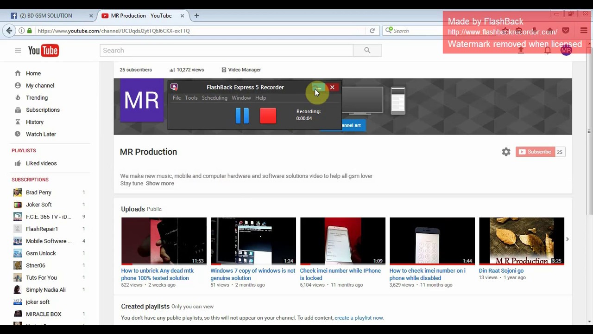Screen dimensions: 593x334
Task: Reload the page with refresh icon
Action: click(372, 31)
